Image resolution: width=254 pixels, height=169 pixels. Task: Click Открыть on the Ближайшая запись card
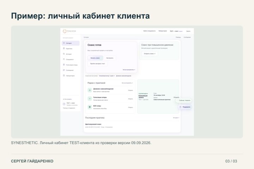176,98
